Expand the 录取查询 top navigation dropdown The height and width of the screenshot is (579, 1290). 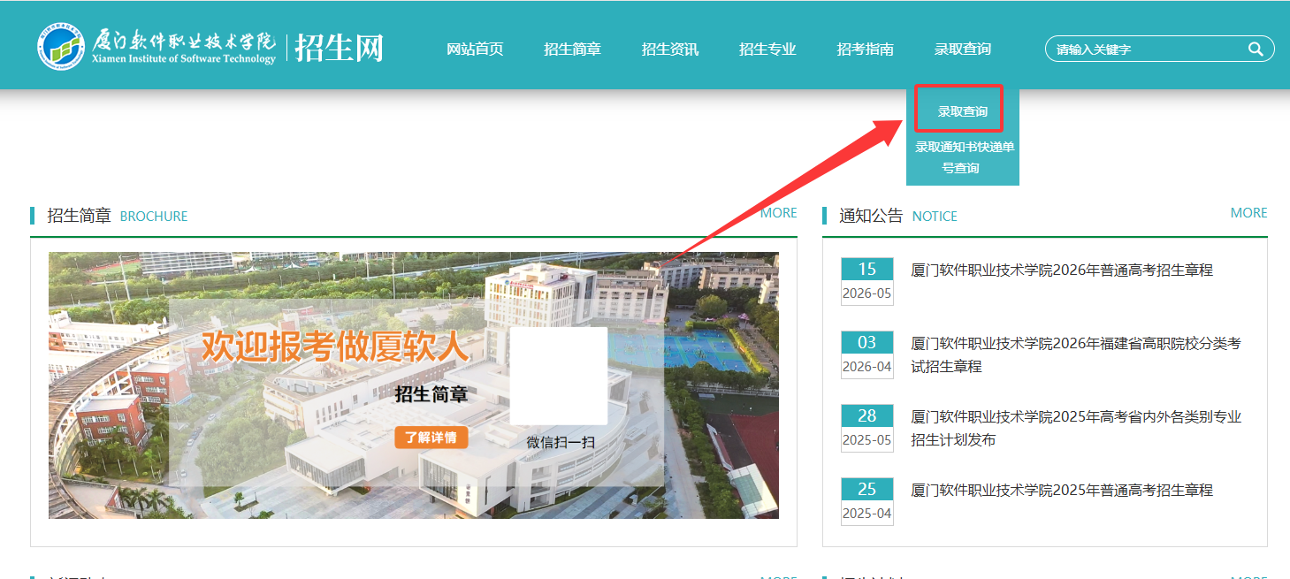[x=963, y=49]
